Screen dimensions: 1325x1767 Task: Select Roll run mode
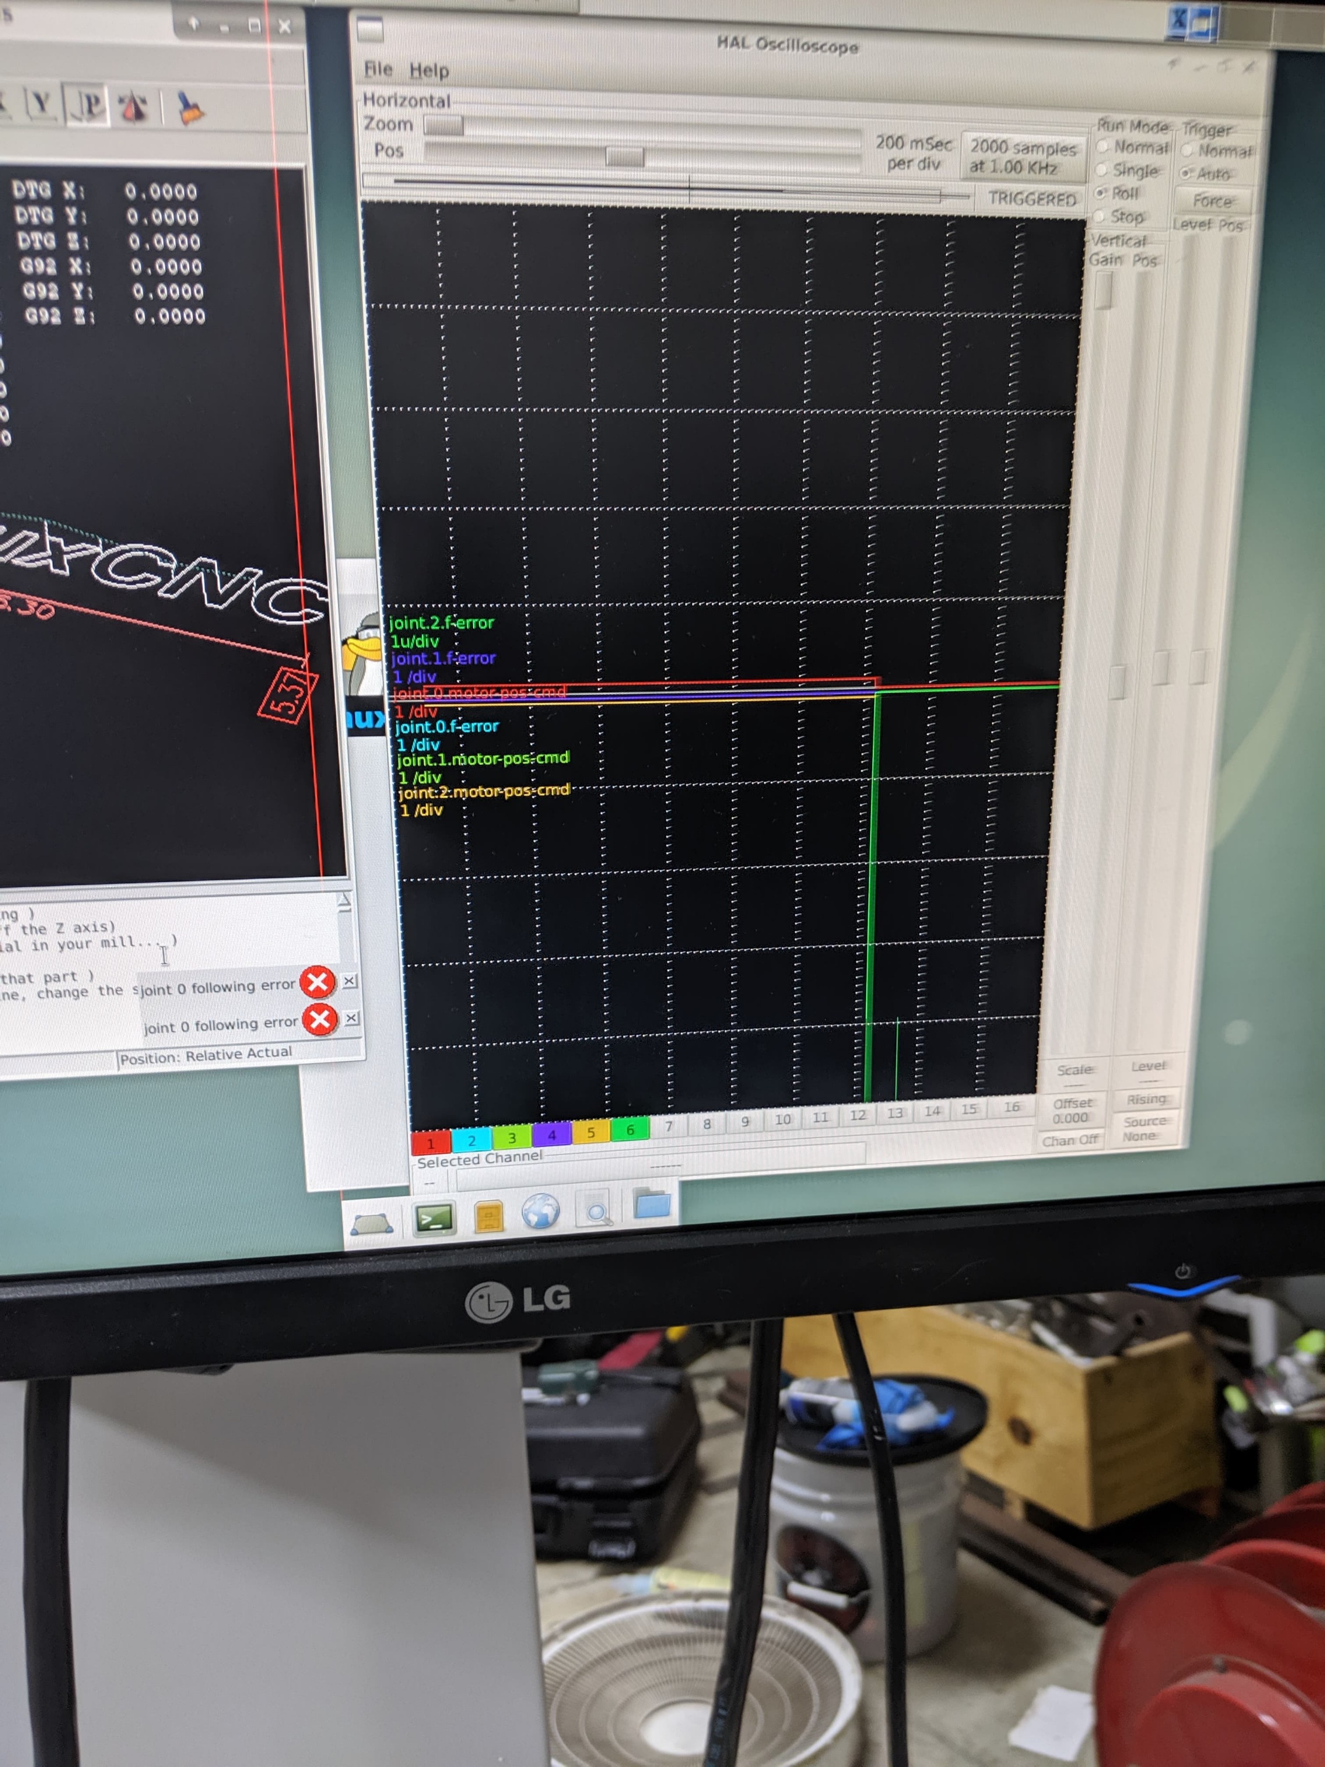coord(1117,193)
